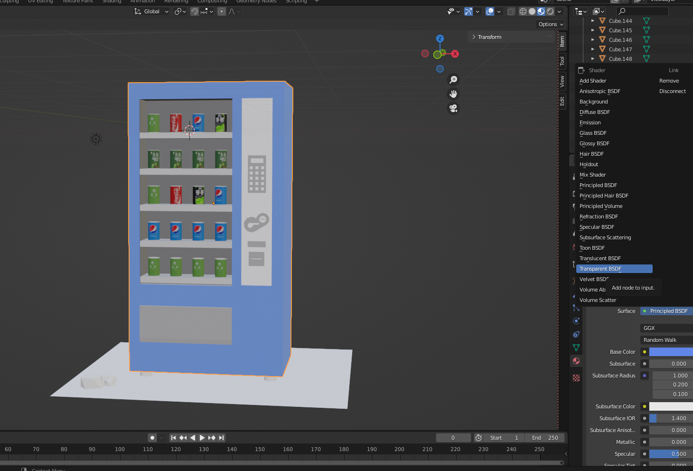The height and width of the screenshot is (471, 693).
Task: Click the pan view hand icon
Action: pyautogui.click(x=453, y=94)
